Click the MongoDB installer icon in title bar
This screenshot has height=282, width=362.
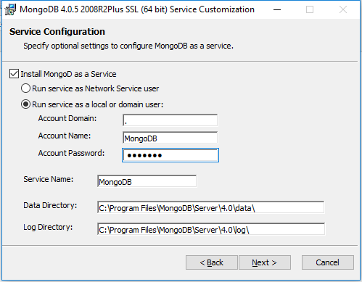point(10,9)
